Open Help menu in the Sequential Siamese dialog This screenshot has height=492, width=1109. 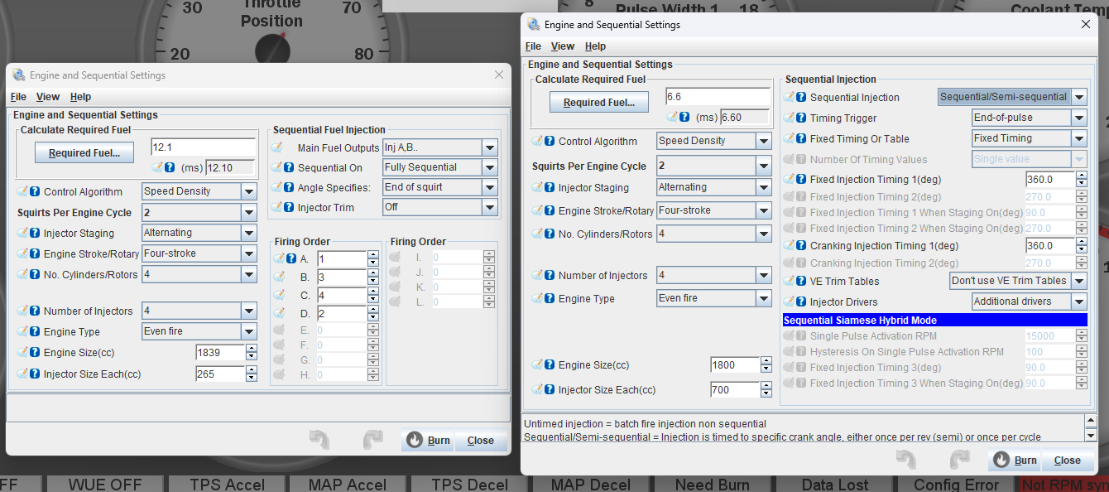click(595, 46)
